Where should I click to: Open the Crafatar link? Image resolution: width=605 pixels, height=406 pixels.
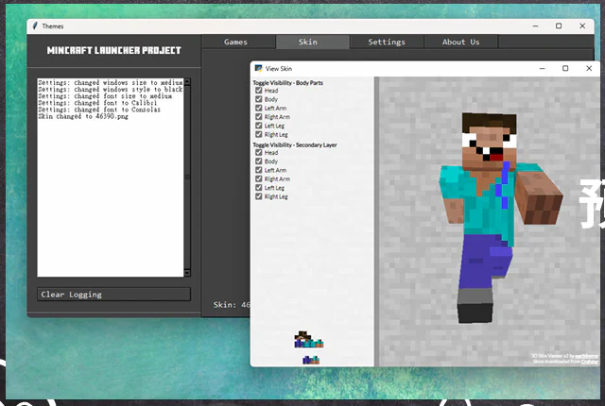coord(590,361)
